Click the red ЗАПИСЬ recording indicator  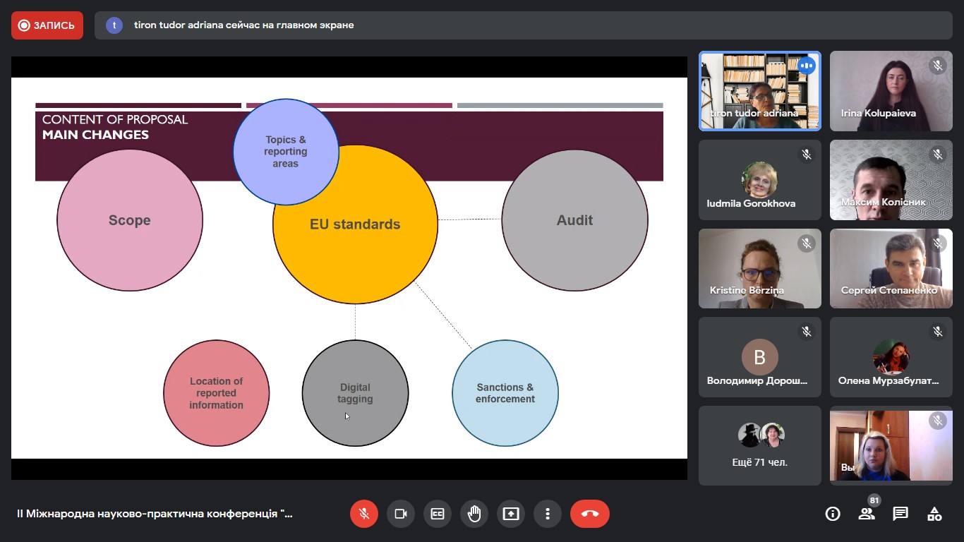47,25
